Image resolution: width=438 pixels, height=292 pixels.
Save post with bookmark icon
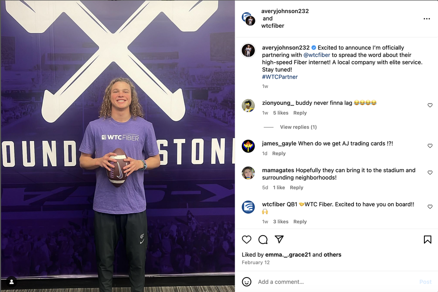427,240
